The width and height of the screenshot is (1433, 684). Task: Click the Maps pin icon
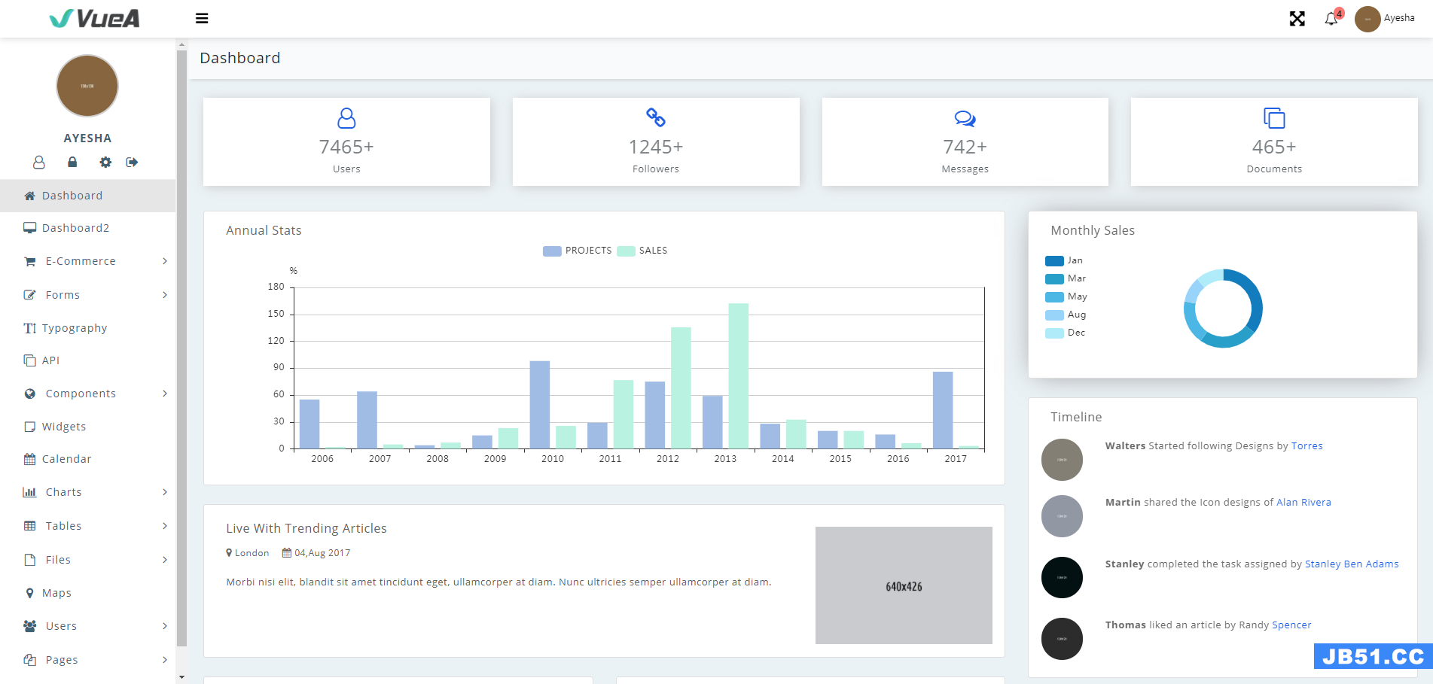(29, 593)
